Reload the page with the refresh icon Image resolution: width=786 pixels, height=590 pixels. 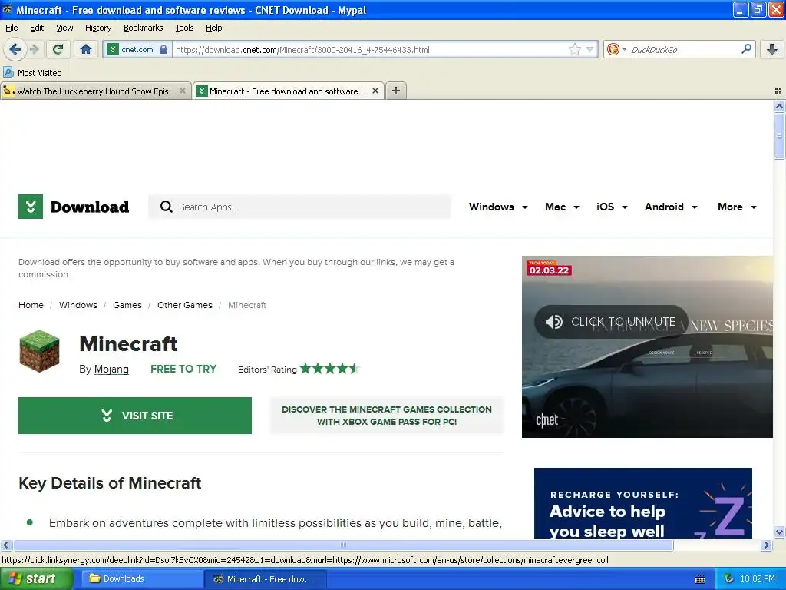(x=58, y=49)
